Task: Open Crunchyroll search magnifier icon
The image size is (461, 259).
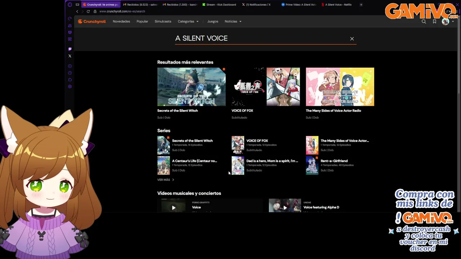Action: tap(424, 22)
